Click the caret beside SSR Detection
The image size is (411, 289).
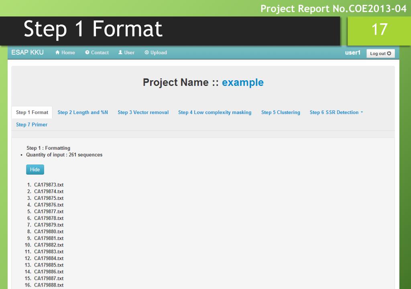(362, 112)
